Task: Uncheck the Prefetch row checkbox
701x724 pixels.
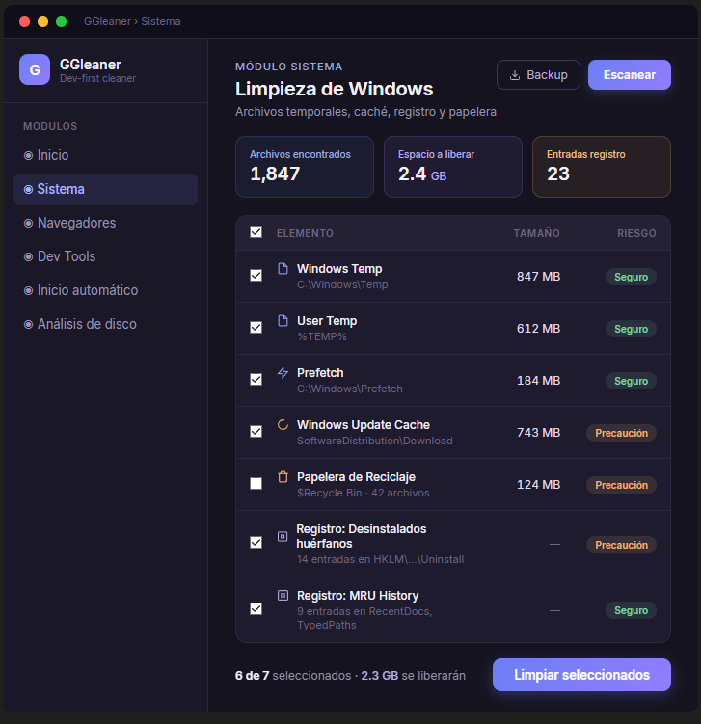Action: [256, 380]
